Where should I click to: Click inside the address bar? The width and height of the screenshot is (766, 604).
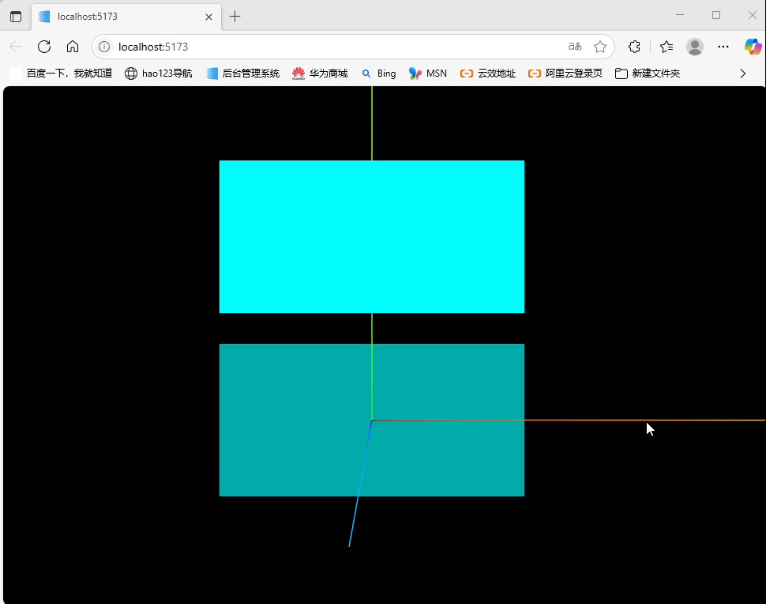(x=237, y=47)
